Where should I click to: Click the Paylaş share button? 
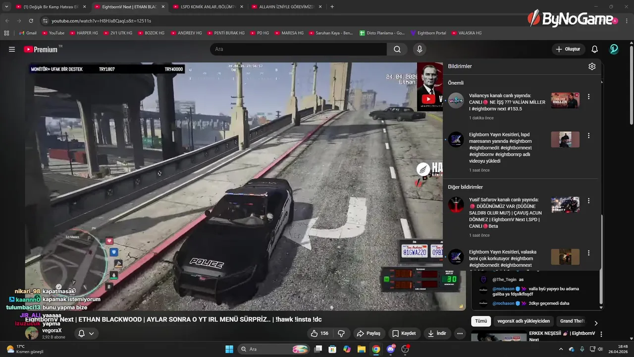tap(369, 333)
